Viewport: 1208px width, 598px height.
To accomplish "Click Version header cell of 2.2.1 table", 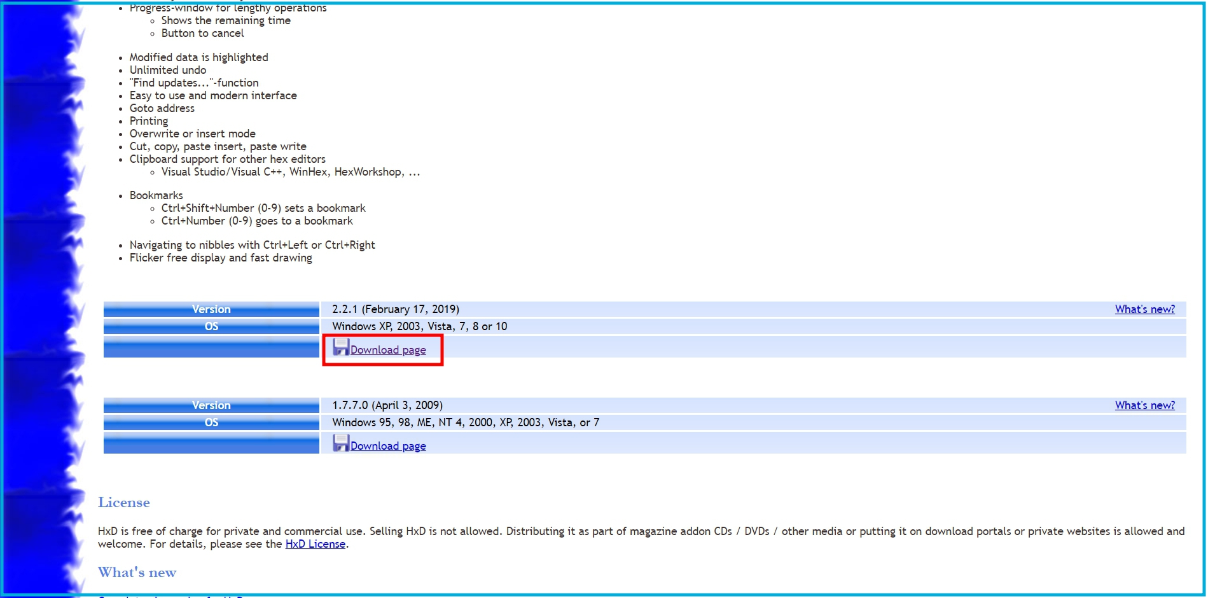I will (x=211, y=309).
